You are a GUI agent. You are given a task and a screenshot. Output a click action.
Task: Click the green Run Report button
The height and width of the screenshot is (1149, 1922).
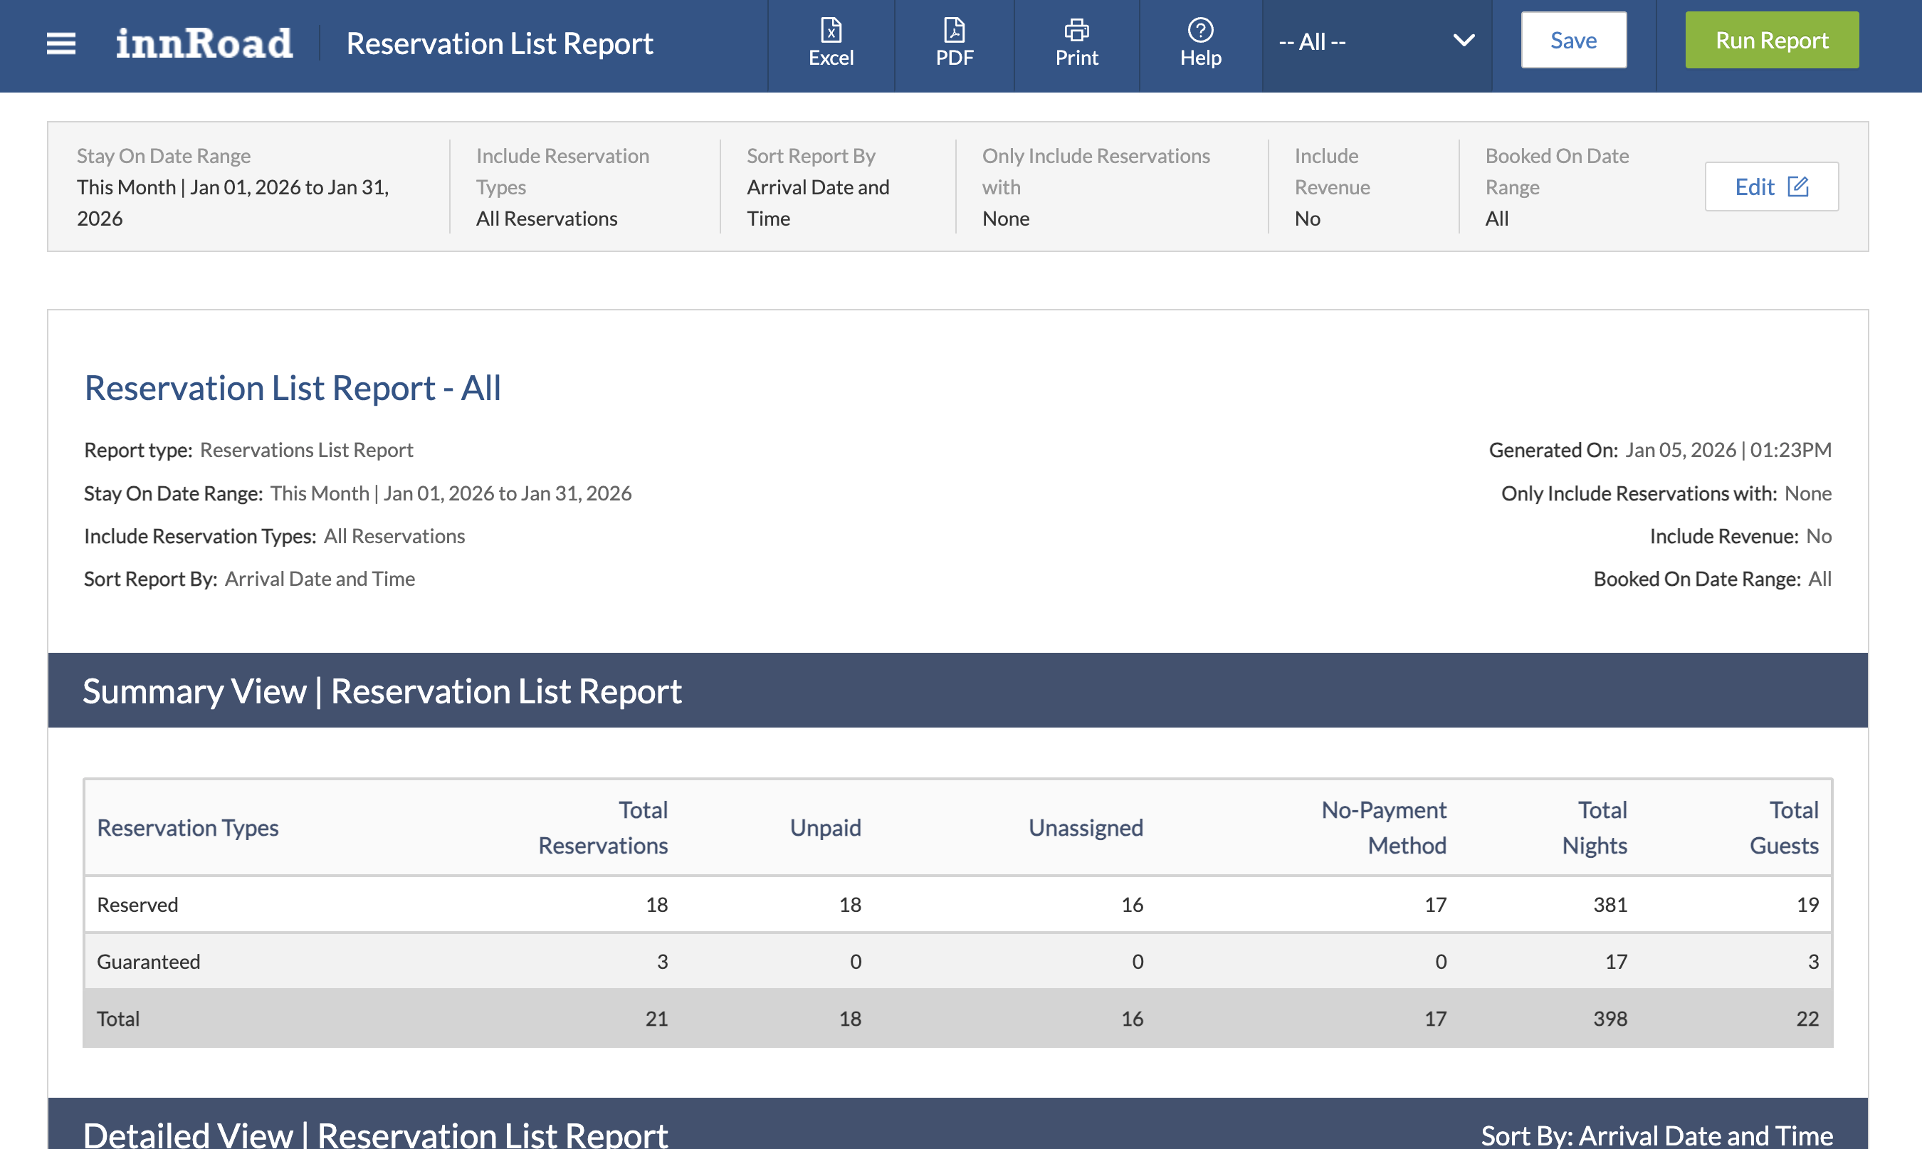point(1771,41)
